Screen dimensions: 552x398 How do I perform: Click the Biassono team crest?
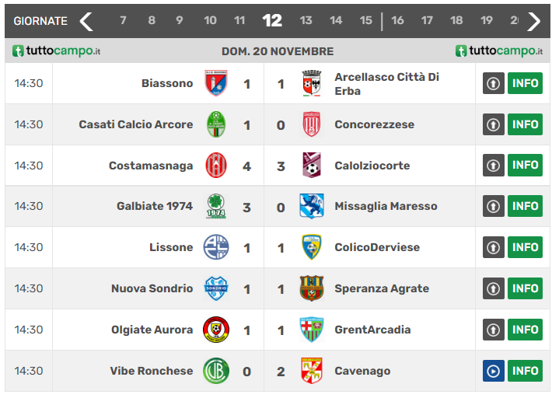[216, 83]
